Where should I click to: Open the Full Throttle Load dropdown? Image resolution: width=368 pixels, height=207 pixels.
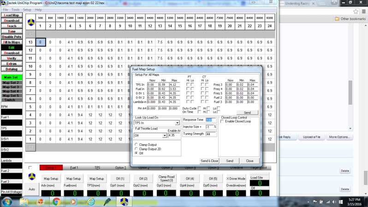coord(165,136)
